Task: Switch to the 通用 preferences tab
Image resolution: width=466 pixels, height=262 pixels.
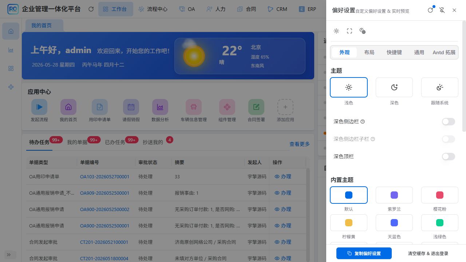Action: pos(419,52)
